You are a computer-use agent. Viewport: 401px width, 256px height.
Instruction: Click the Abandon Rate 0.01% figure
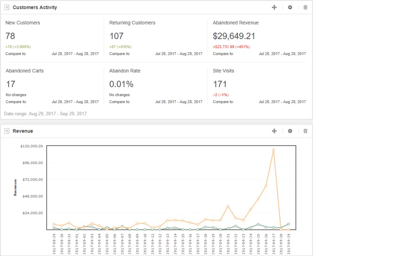point(121,84)
